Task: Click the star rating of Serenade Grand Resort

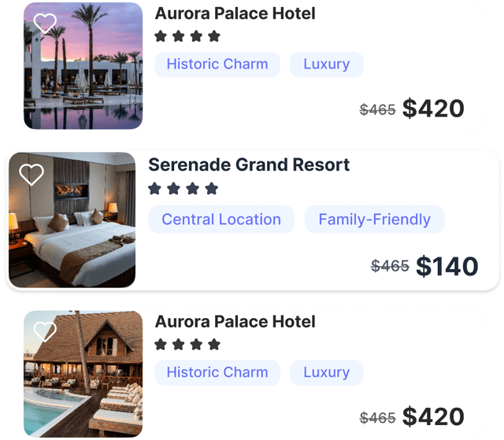Action: [x=183, y=189]
